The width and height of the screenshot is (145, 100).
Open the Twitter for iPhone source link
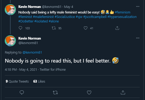click(53, 69)
